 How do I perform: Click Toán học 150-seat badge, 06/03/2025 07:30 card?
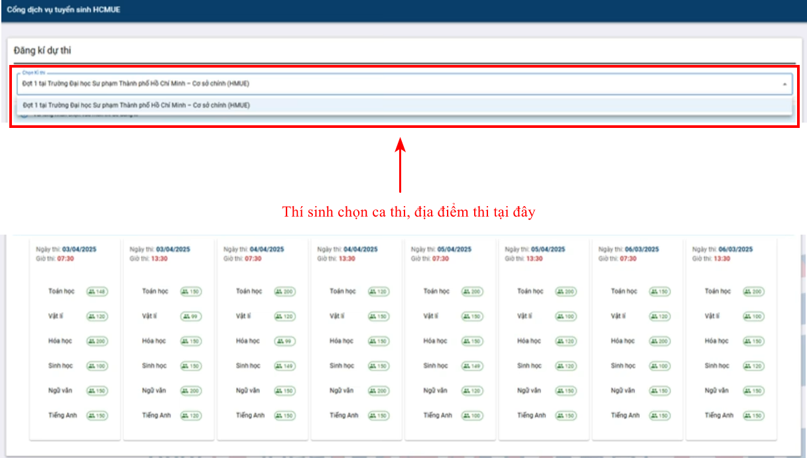point(660,292)
